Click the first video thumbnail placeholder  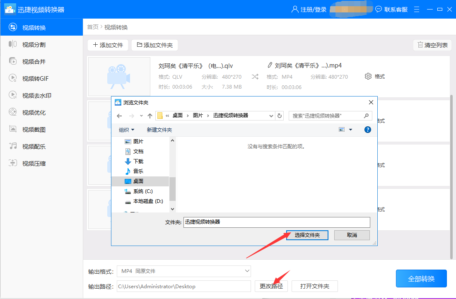119,77
